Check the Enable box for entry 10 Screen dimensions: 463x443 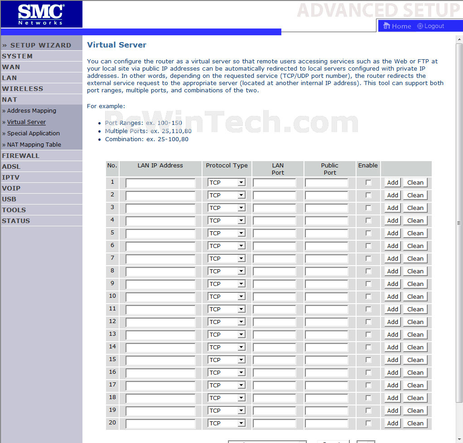[x=368, y=296]
